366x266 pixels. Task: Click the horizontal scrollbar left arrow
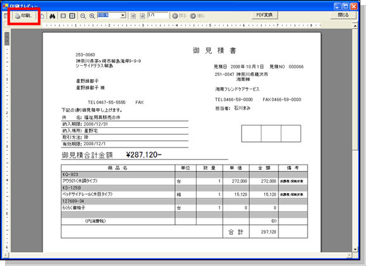(6, 255)
